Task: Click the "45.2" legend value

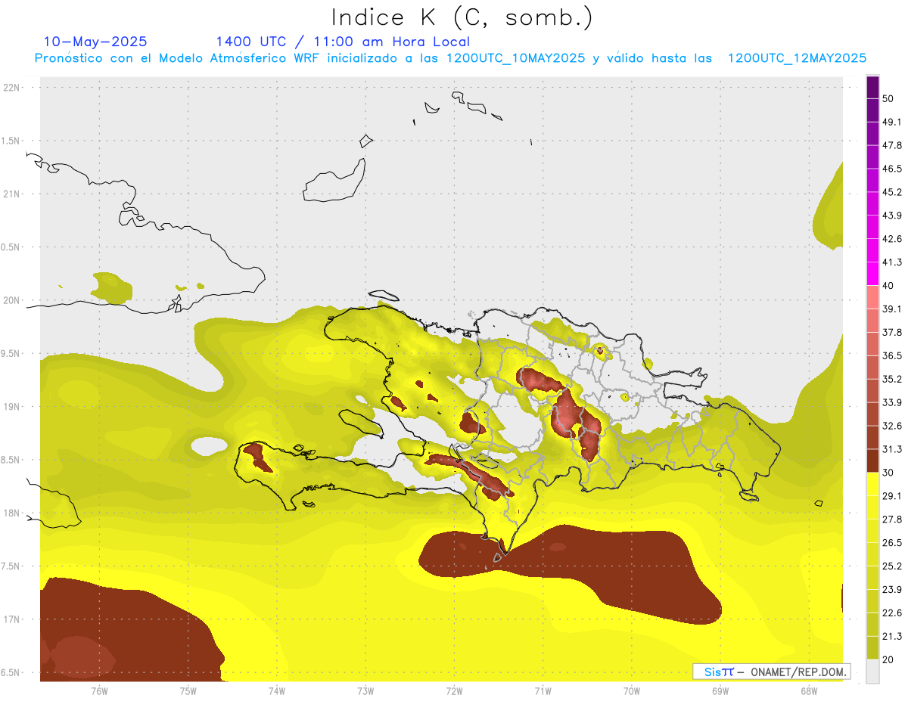Action: tap(892, 192)
